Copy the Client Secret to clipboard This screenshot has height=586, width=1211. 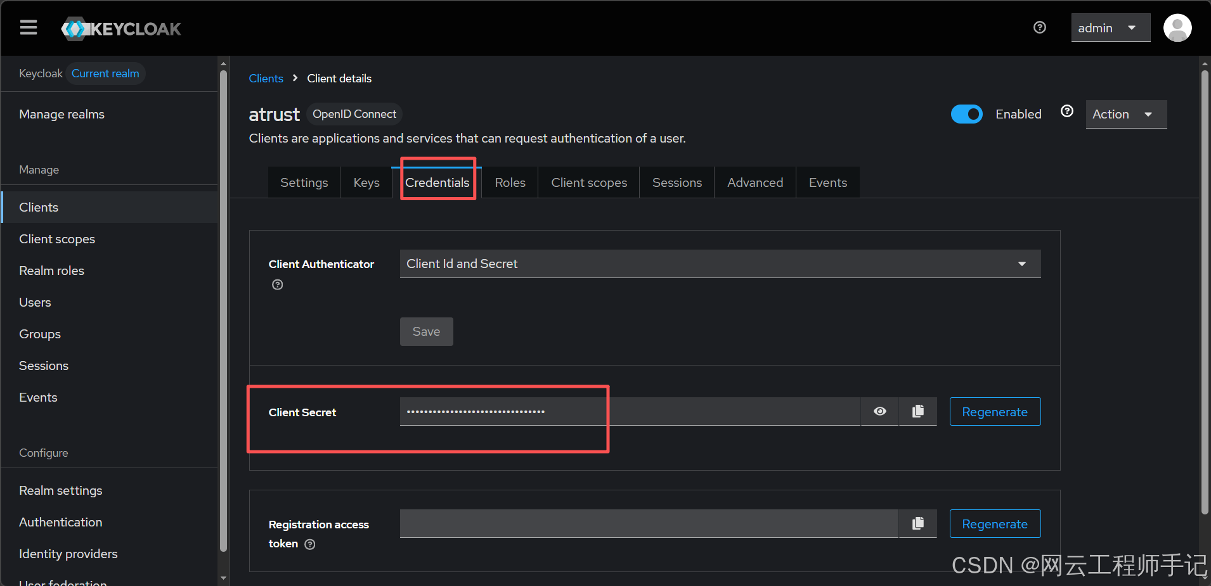click(x=917, y=411)
